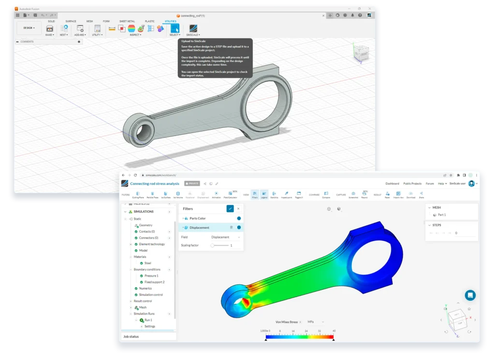Open the Public Projects page
The width and height of the screenshot is (495, 355).
click(x=411, y=184)
